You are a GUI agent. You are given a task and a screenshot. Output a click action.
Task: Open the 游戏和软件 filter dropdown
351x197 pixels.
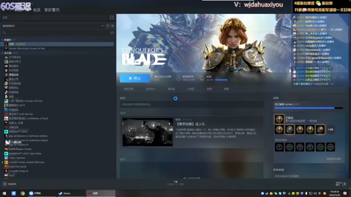pos(53,26)
